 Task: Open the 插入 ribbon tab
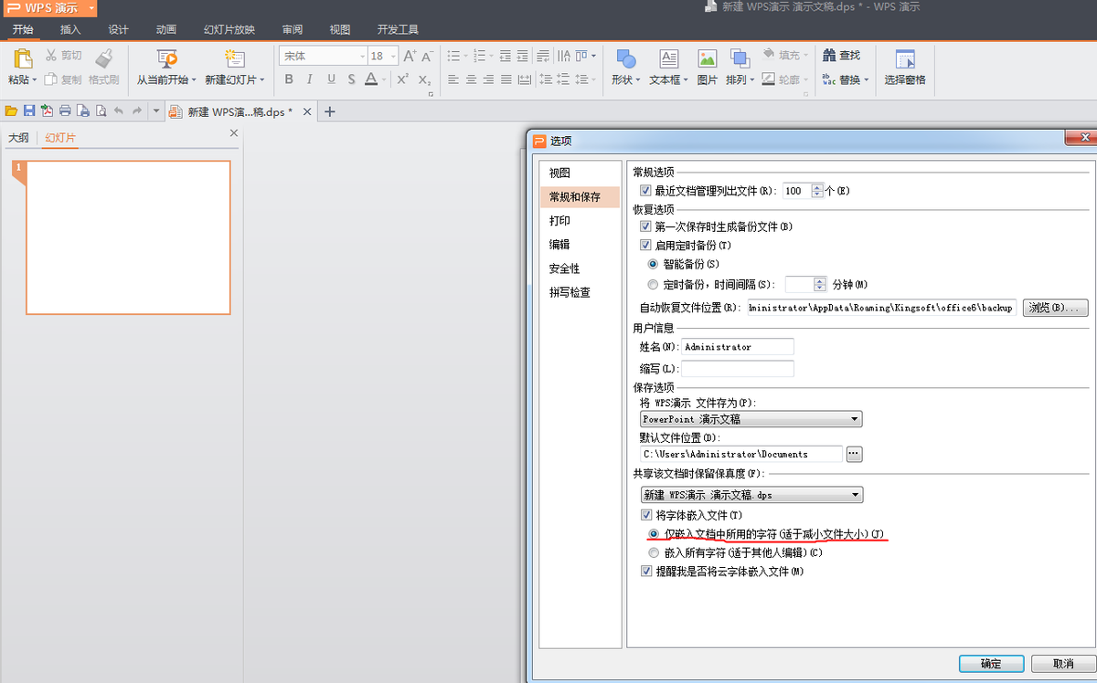tap(70, 29)
